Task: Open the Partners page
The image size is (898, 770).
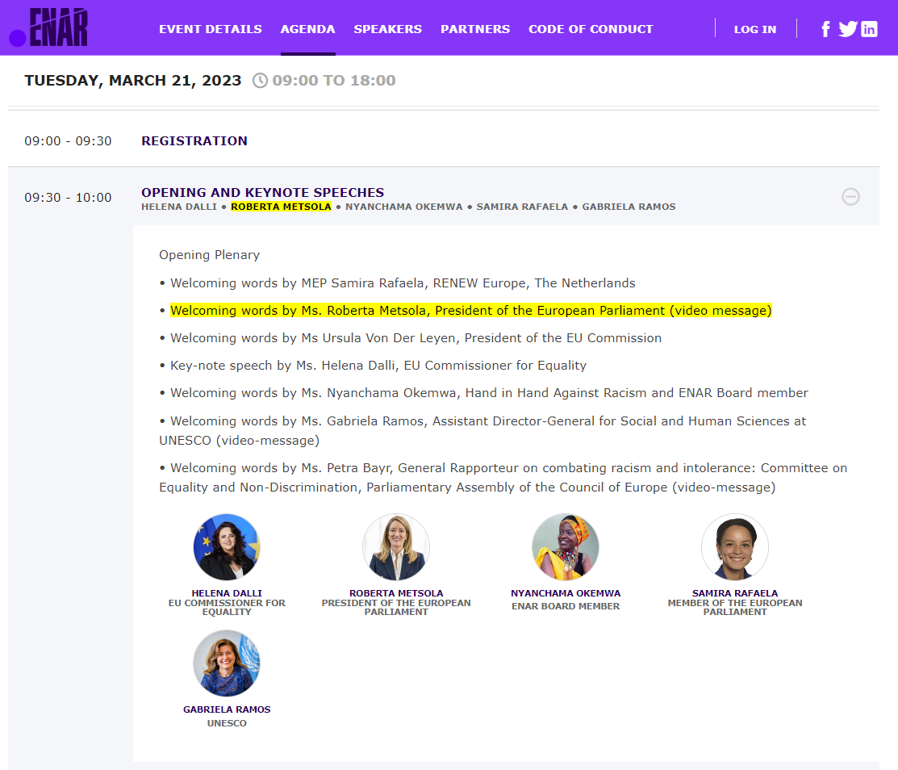Action: pos(474,29)
